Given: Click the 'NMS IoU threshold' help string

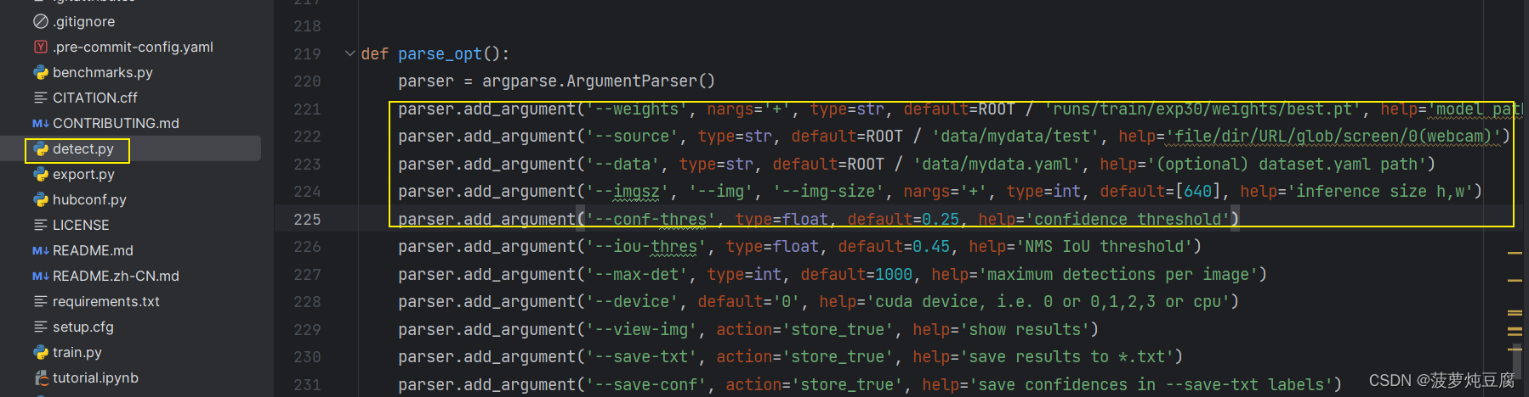Looking at the screenshot, I should point(1104,247).
